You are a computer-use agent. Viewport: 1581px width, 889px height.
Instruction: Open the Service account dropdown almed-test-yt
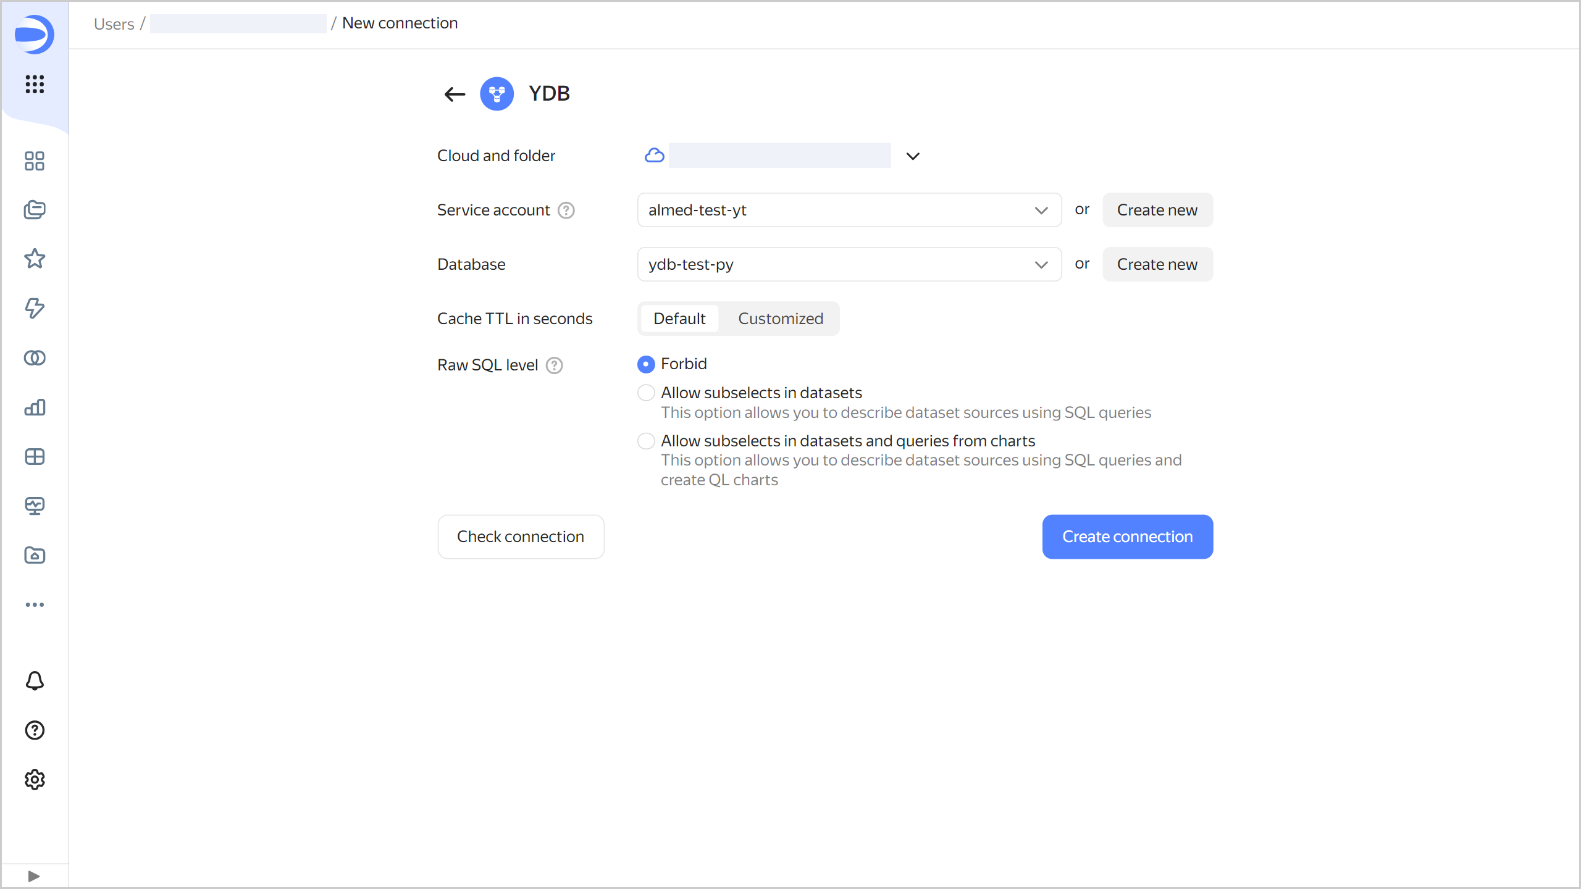click(x=849, y=210)
